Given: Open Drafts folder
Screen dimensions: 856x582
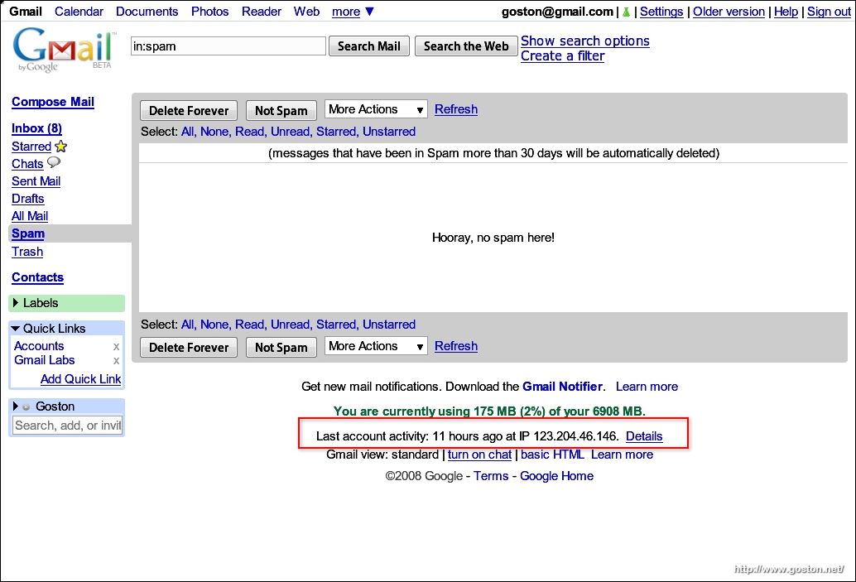Looking at the screenshot, I should (28, 199).
